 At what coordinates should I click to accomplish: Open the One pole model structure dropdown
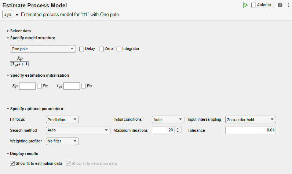coord(43,49)
